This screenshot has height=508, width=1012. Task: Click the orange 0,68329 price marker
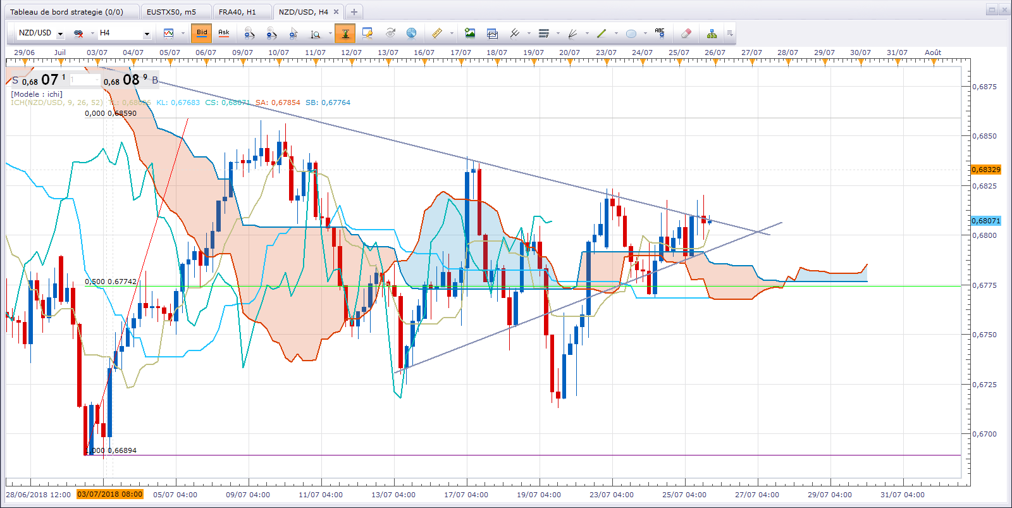click(986, 170)
